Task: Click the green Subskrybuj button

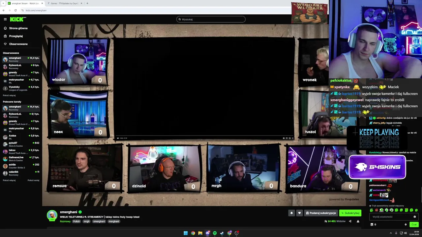Action: point(350,213)
